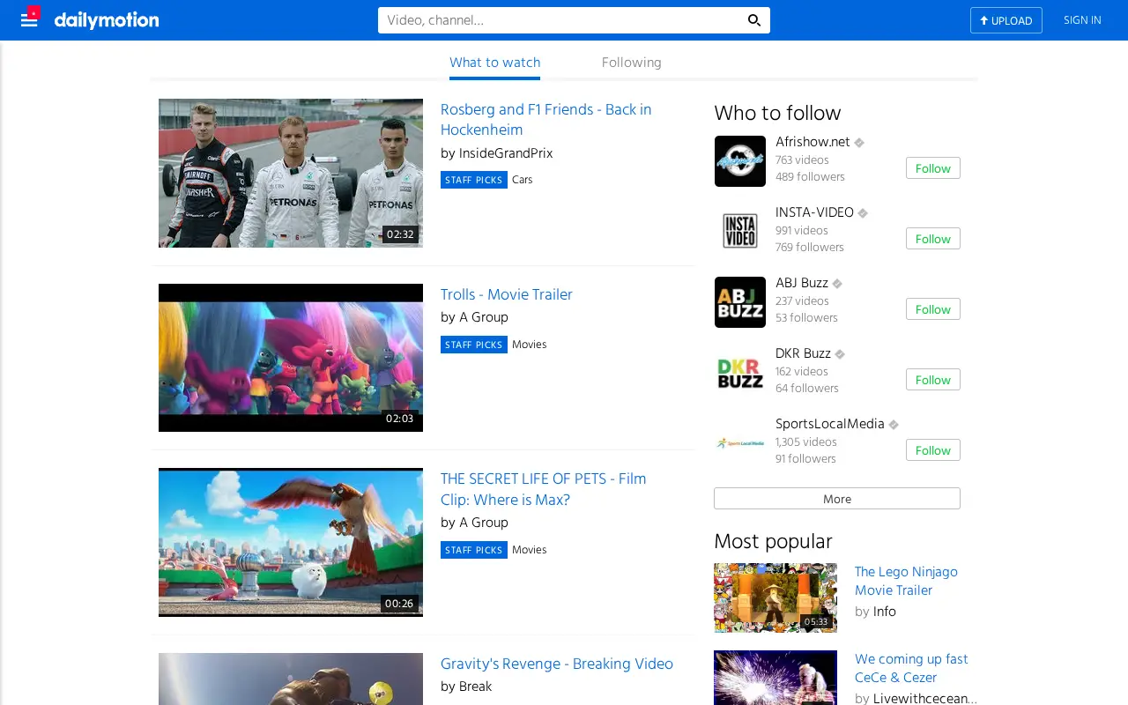Click the verified badge beside INSTA-VIDEO
The image size is (1128, 705).
pos(863,213)
